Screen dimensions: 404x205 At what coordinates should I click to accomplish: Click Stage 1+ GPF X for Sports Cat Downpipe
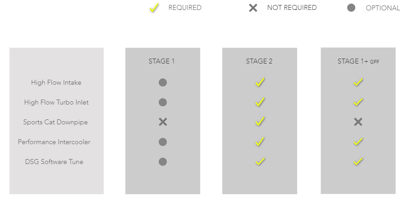coord(358,122)
